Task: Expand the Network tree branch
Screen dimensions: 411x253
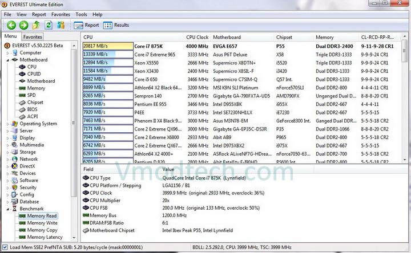Action: click(7, 159)
